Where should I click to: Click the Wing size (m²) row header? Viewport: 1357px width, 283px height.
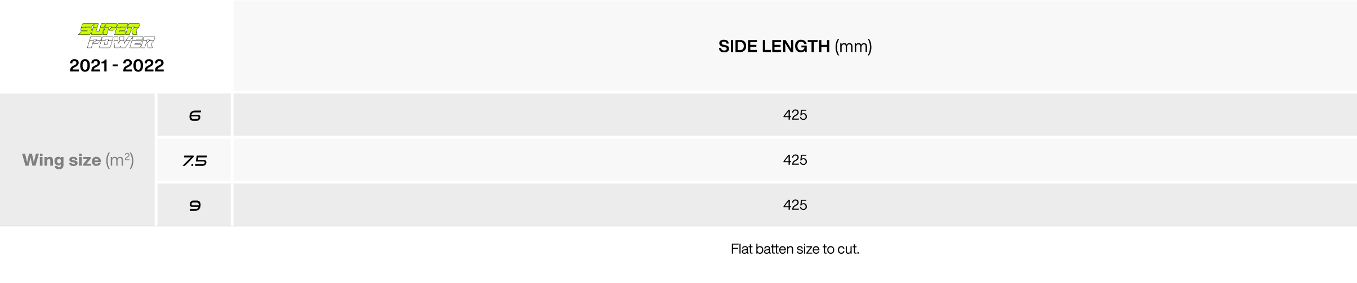pyautogui.click(x=78, y=160)
